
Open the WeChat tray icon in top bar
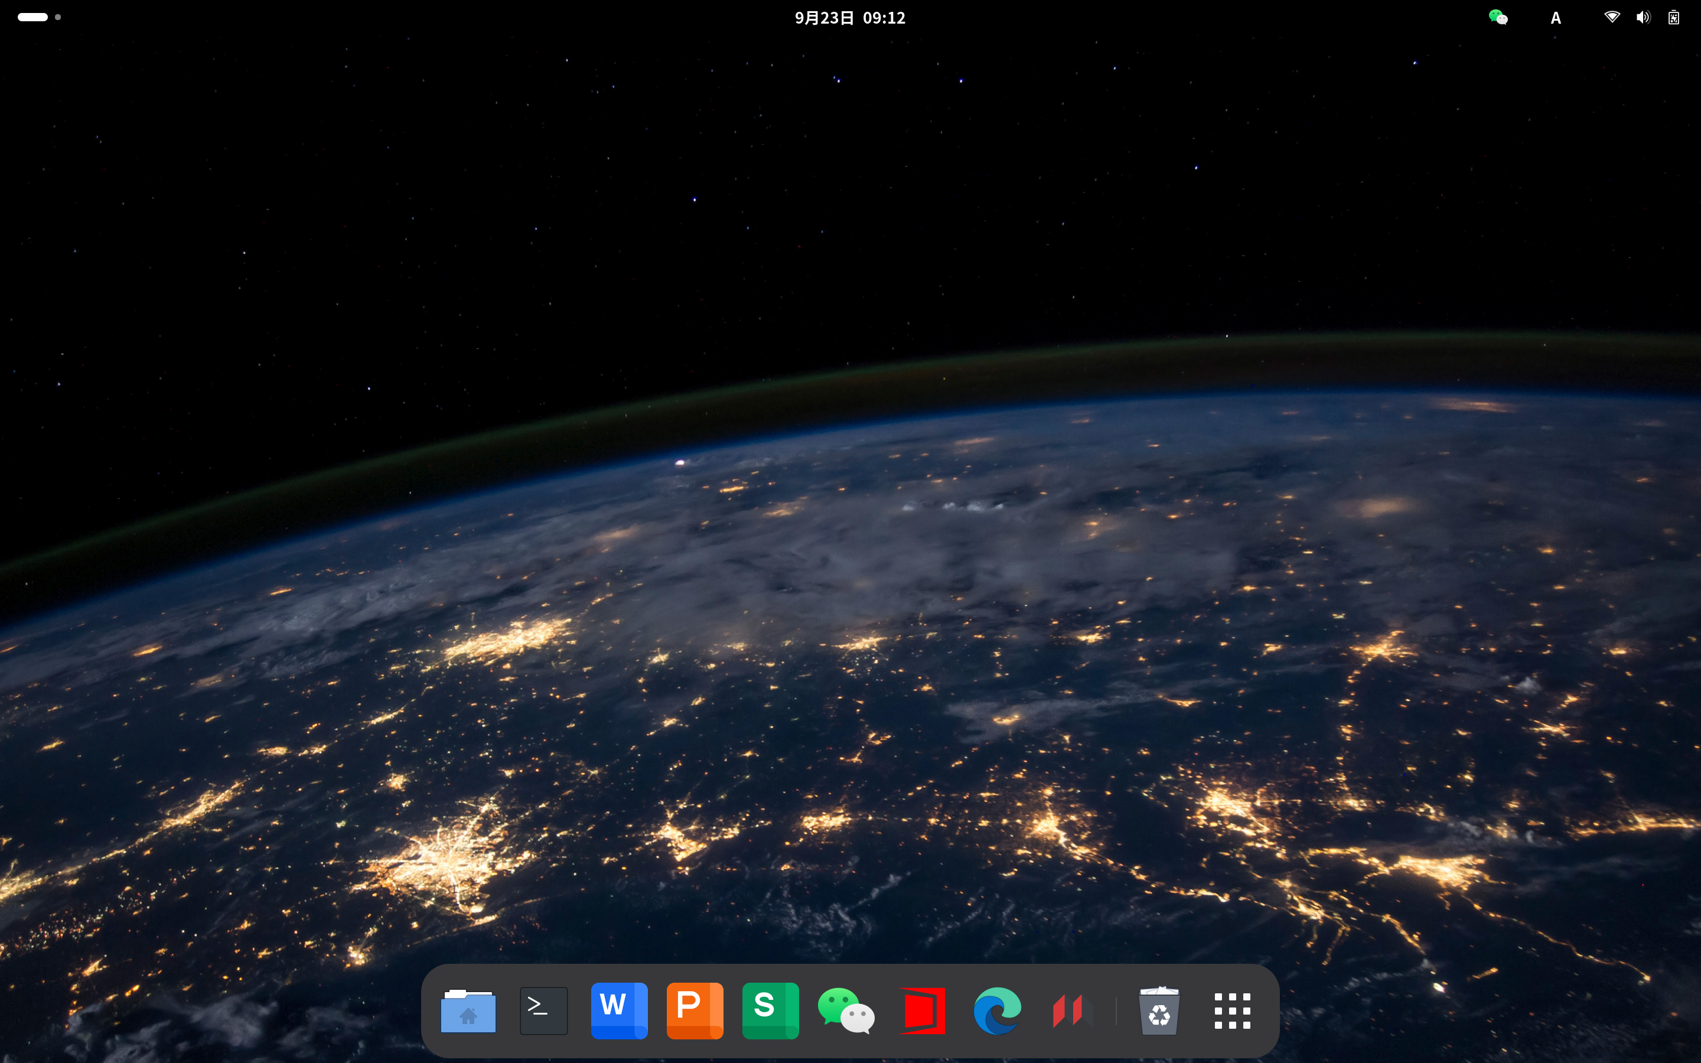[1498, 18]
